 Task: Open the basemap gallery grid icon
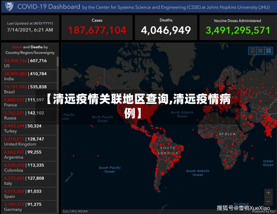tap(269, 51)
